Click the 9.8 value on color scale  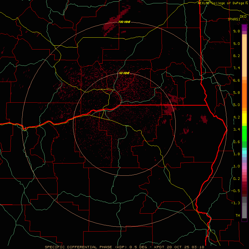[237, 31]
